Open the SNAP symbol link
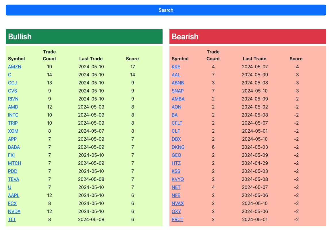 (x=177, y=91)
